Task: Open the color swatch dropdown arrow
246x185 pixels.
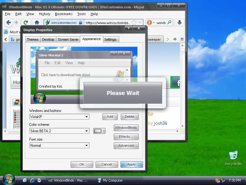Action: (104, 131)
